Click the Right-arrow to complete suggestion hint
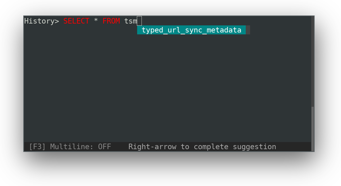 (x=202, y=147)
